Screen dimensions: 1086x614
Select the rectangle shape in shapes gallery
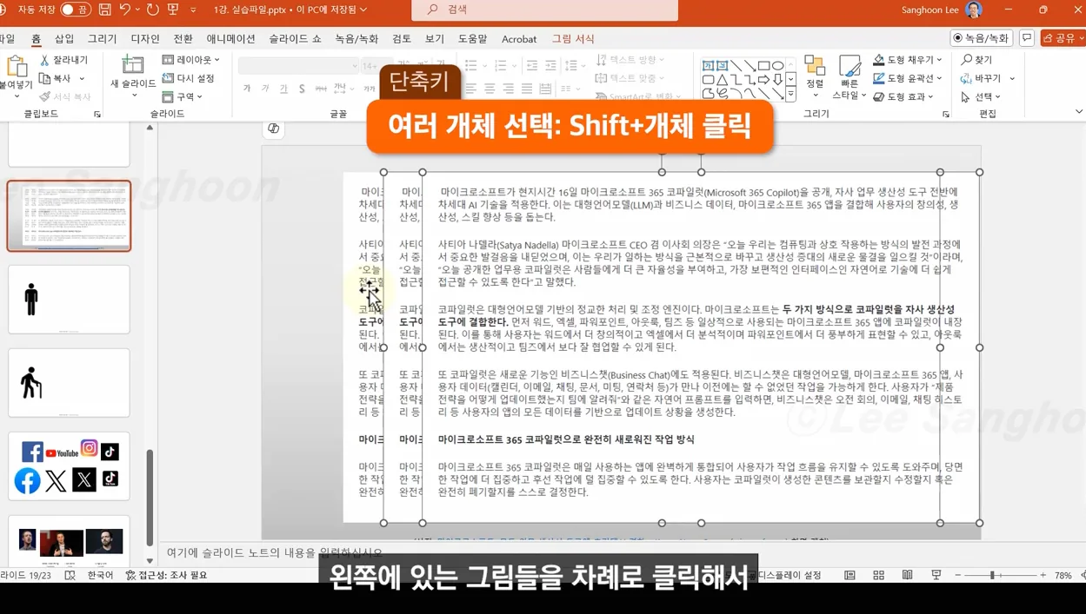coord(763,66)
